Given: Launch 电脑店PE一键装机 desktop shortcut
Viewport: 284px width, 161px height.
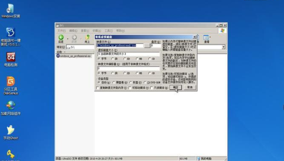Looking at the screenshot, I should (11, 37).
